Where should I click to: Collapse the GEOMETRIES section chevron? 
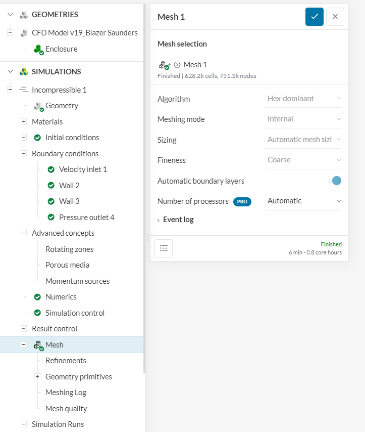pyautogui.click(x=10, y=15)
